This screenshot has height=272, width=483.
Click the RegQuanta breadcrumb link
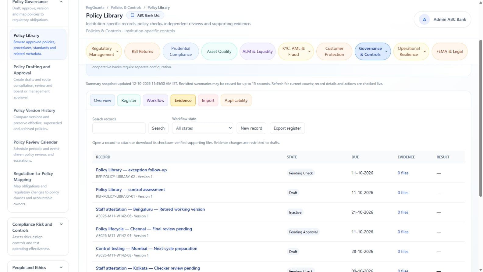coord(95,8)
